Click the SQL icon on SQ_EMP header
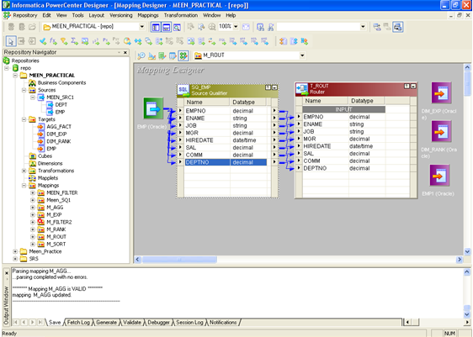This screenshot has width=473, height=337. 183,90
